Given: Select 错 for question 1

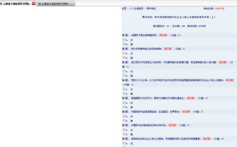Looking at the screenshot, I should pyautogui.click(x=124, y=44).
